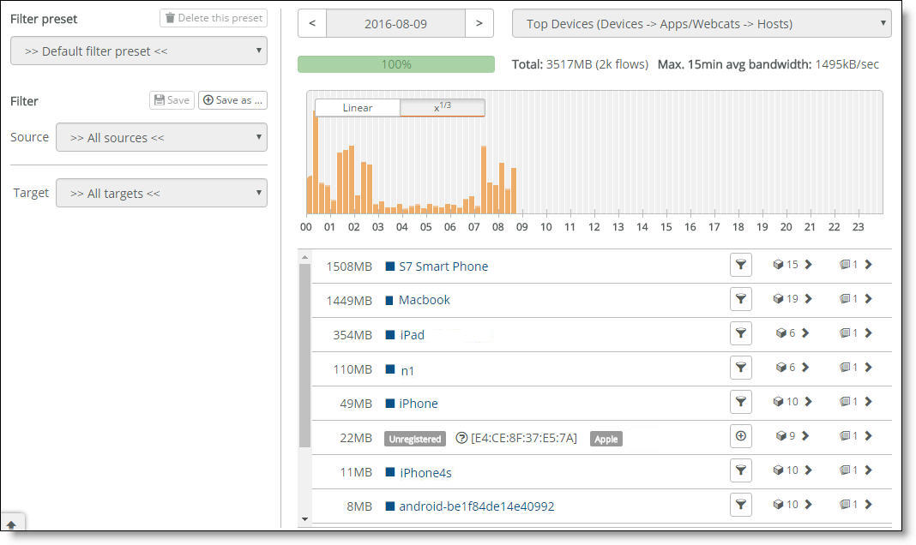
Task: Filter by n1 device
Action: (x=741, y=368)
